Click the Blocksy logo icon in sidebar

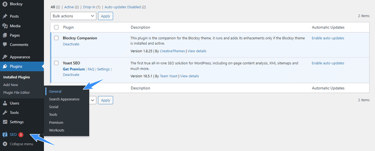pos(5,4)
